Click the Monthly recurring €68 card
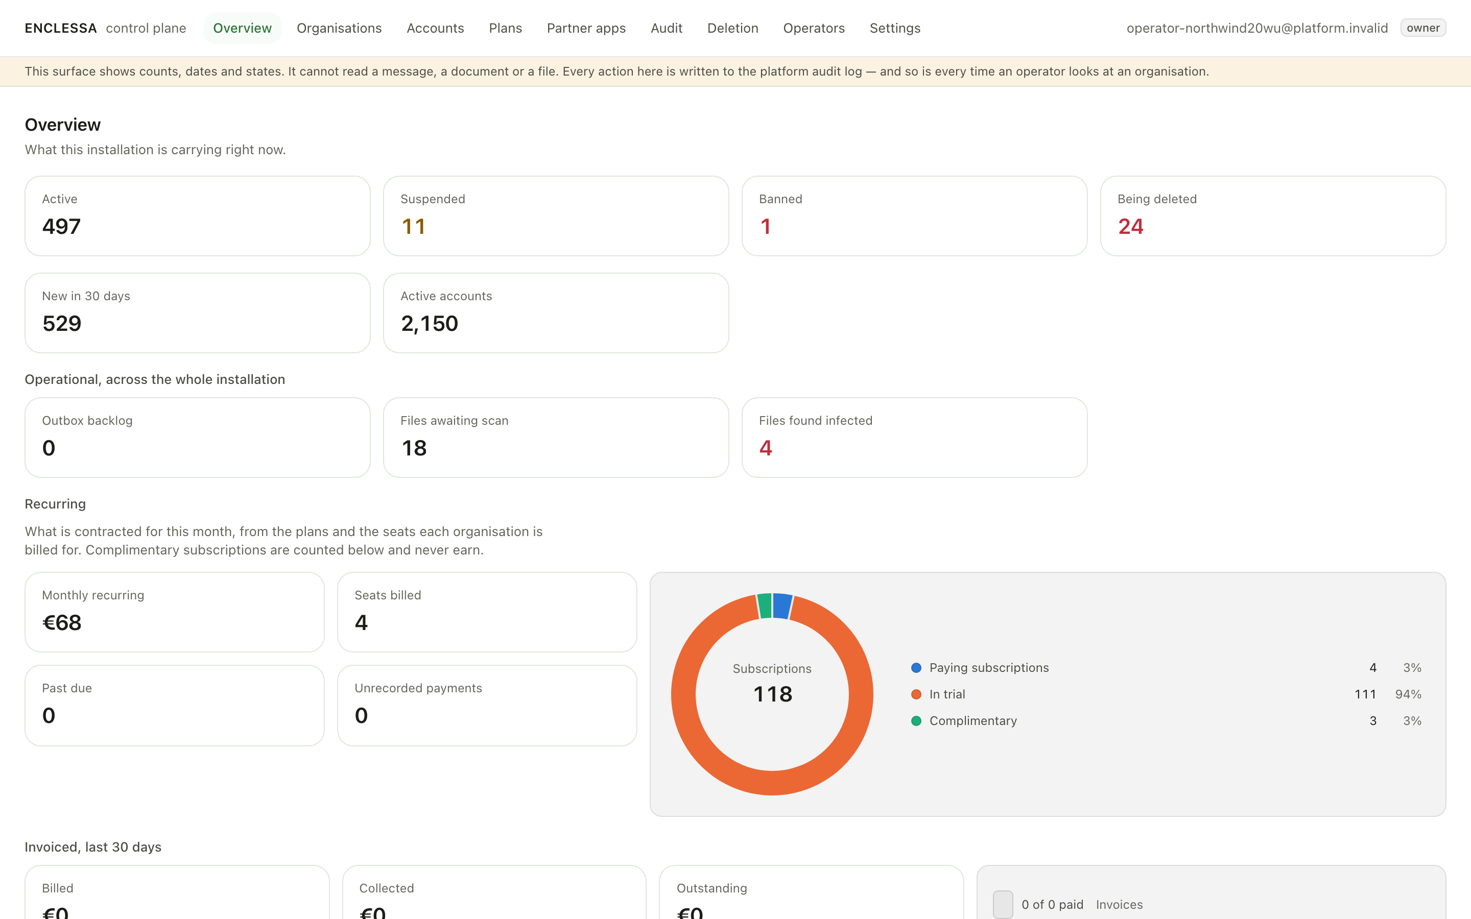This screenshot has height=919, width=1471. click(x=175, y=612)
